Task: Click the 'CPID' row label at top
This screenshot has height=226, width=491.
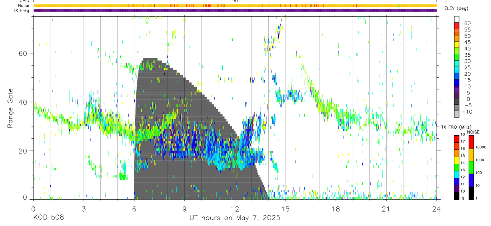Action: (24, 1)
